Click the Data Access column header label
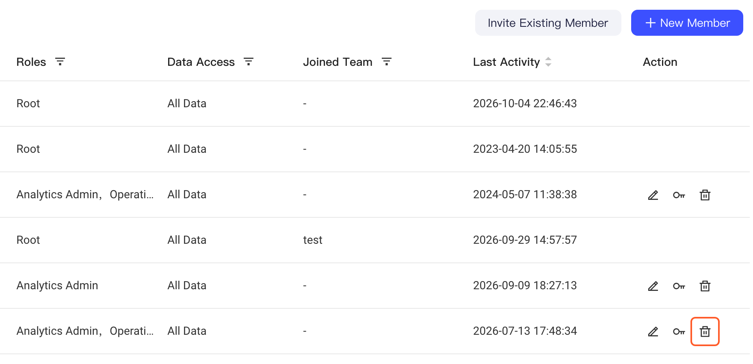The image size is (753, 364). pos(201,62)
